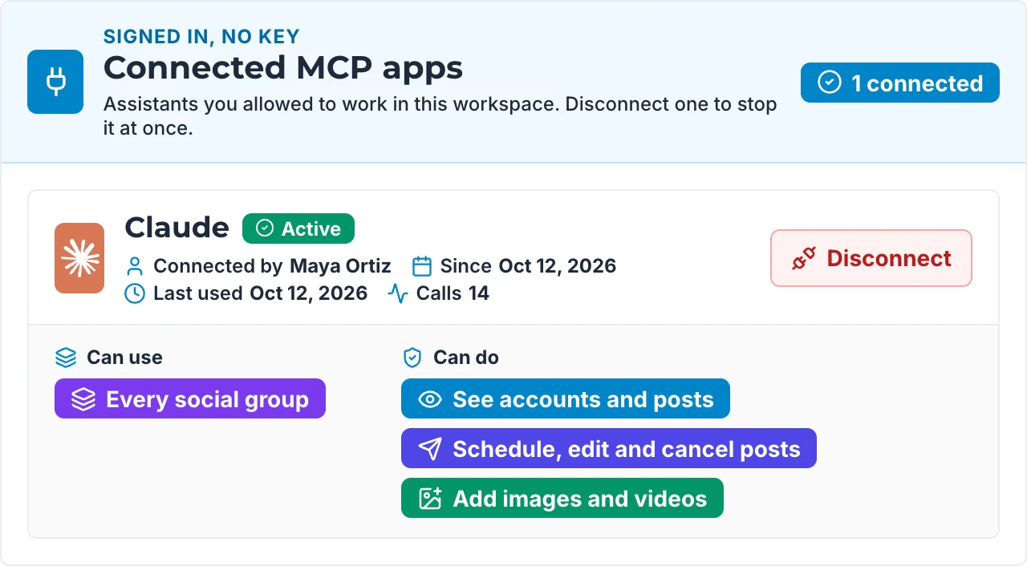Click the Active status badge
This screenshot has width=1027, height=566.
coord(298,228)
